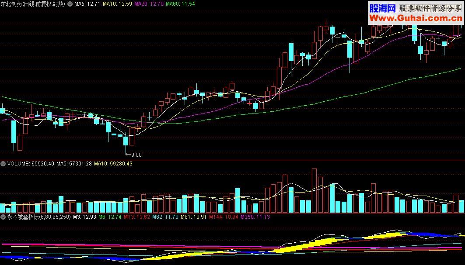Click the 股海网 site logo
Screen dimensions: 465x265
coord(383,8)
